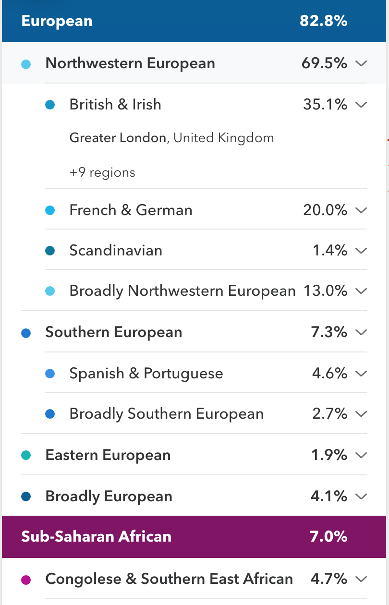The width and height of the screenshot is (389, 605).
Task: Expand the Southern European chevron
Action: point(362,332)
